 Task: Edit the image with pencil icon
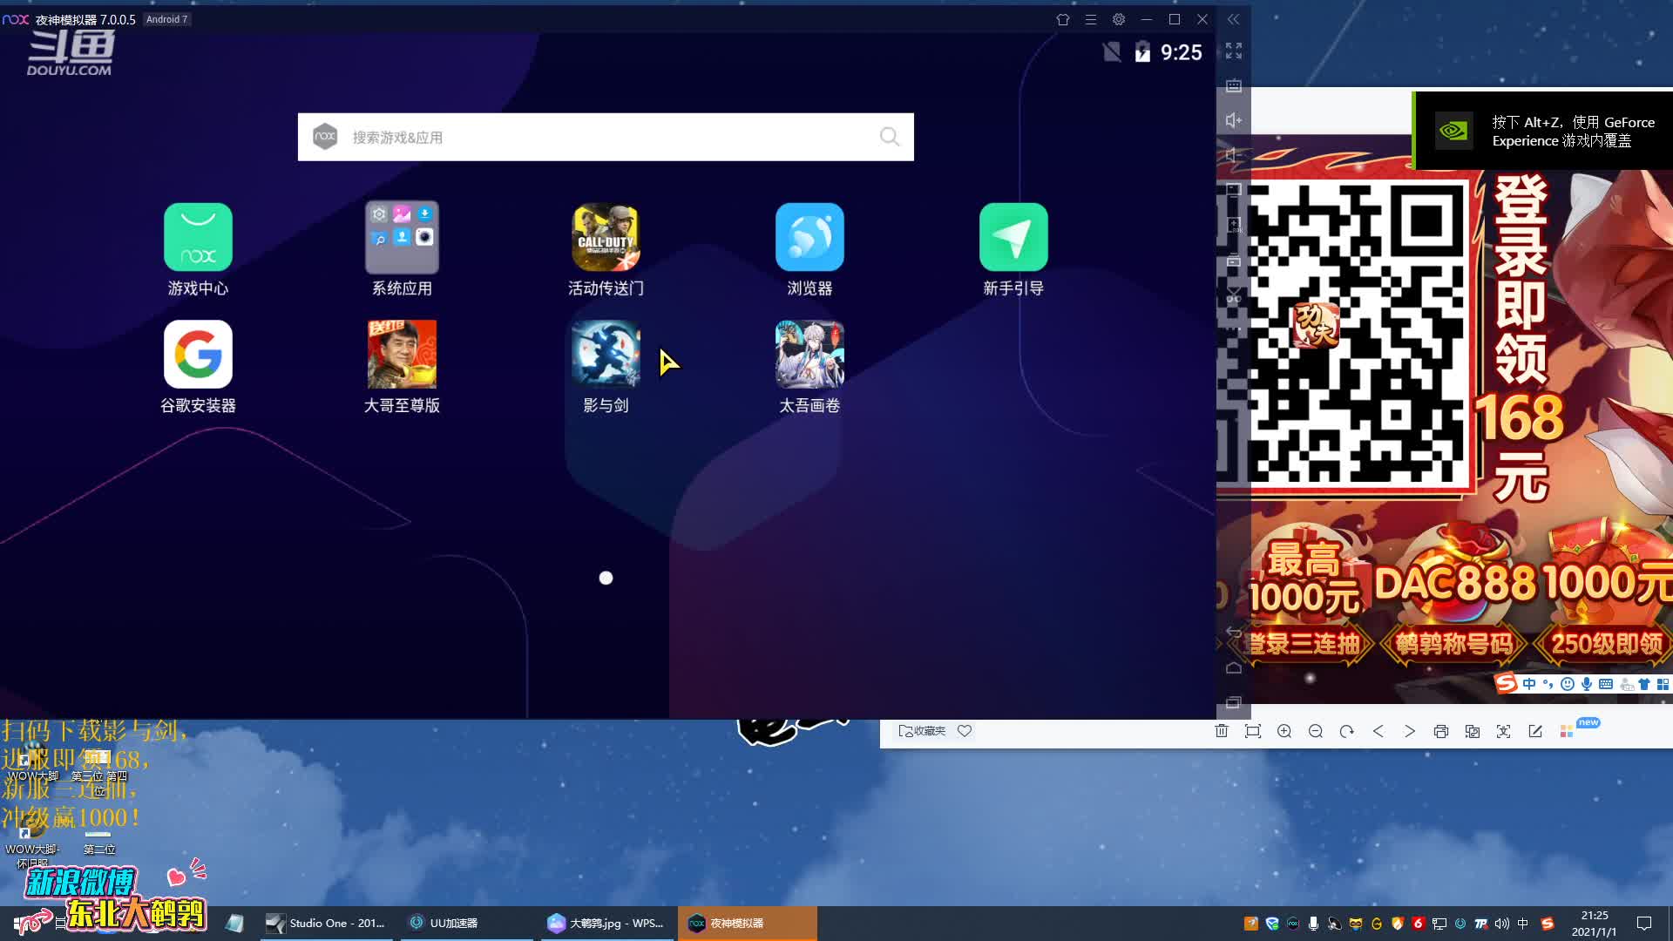click(x=1535, y=731)
